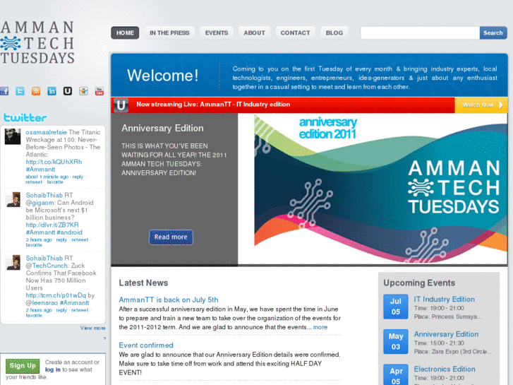Open the BLOG menu item

[334, 32]
